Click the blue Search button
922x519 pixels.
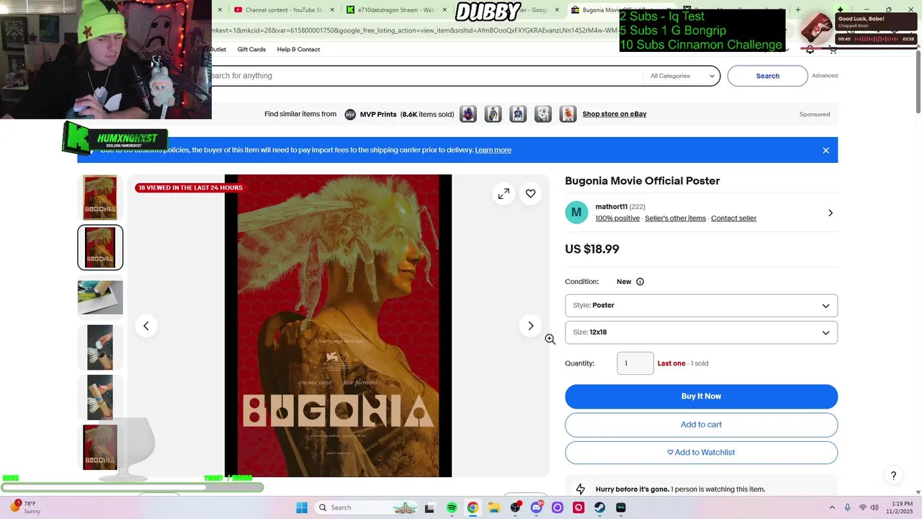point(767,76)
